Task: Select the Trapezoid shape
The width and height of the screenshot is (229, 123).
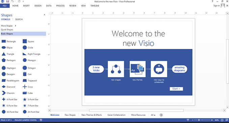Action: click(25, 81)
